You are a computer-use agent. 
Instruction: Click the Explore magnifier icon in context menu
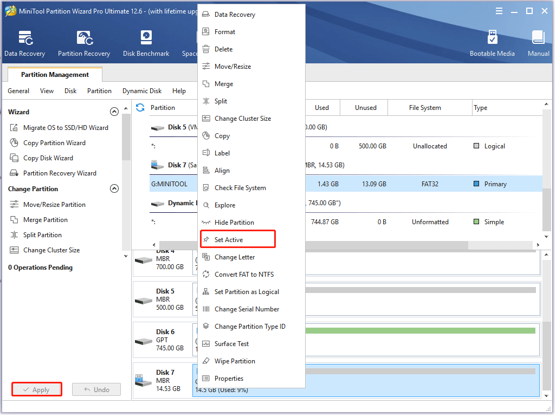click(206, 205)
